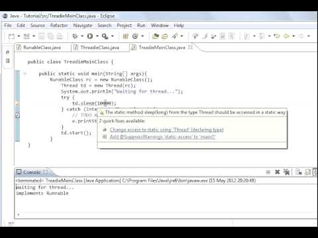This screenshot has width=318, height=238.
Task: Open the Back history dropdown arrow
Action: pyautogui.click(x=293, y=36)
